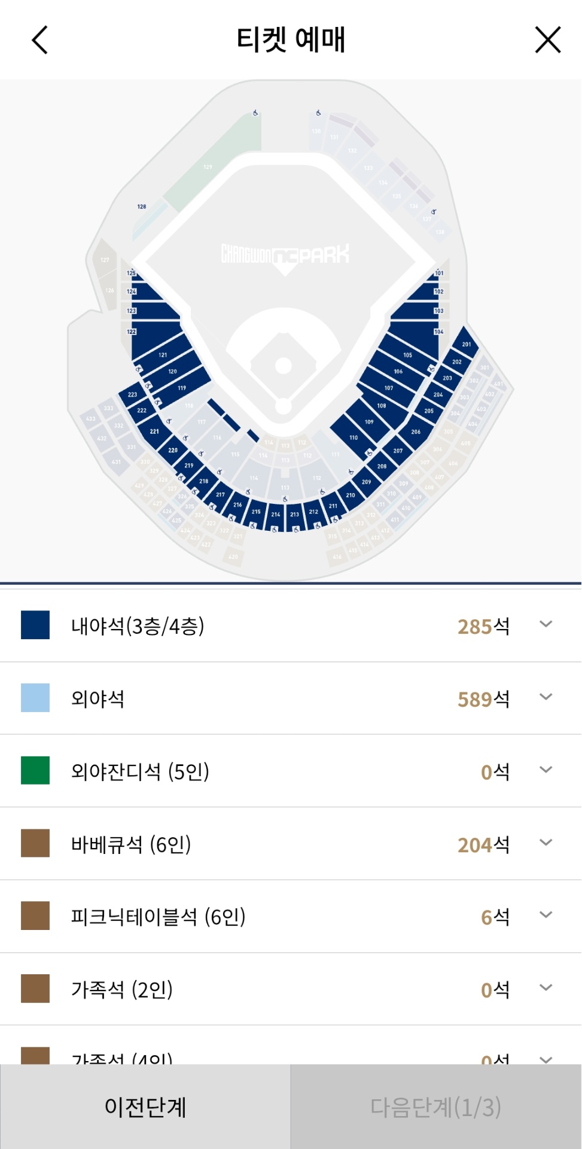Go back with 이전단계 button
This screenshot has height=1149, width=582.
(145, 1107)
